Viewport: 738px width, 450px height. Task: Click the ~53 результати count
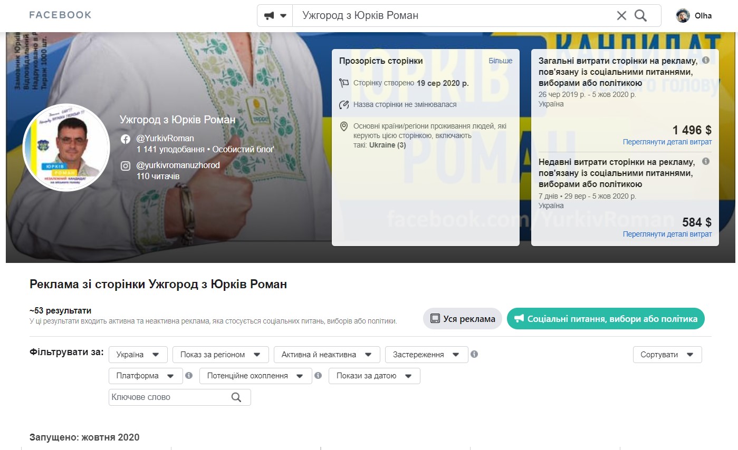click(x=61, y=311)
